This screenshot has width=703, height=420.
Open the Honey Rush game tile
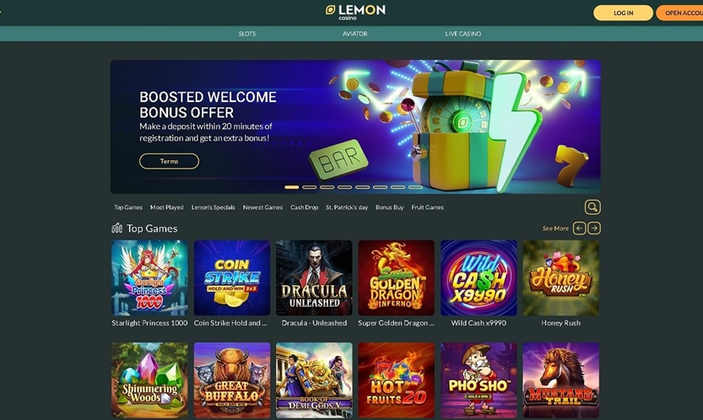click(x=560, y=278)
